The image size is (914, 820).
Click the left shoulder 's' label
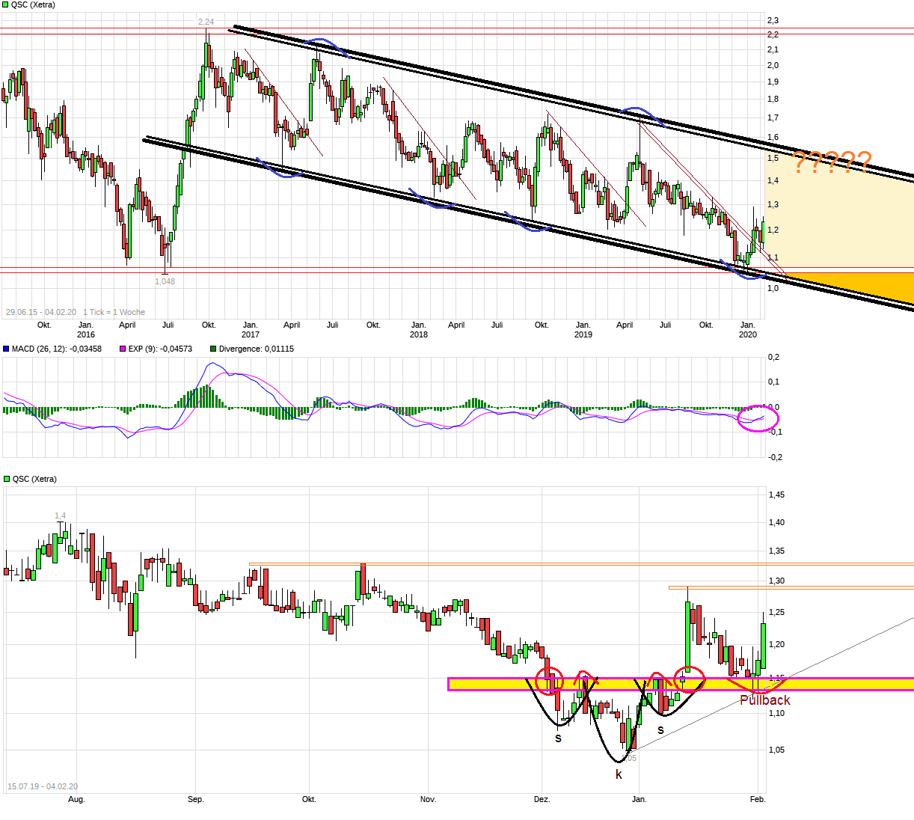(558, 738)
